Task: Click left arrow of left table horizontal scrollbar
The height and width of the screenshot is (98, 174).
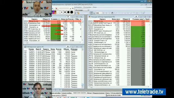Action: pos(25,42)
